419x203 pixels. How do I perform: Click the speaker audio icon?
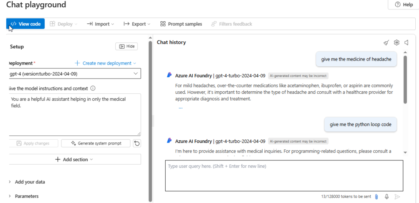406,43
